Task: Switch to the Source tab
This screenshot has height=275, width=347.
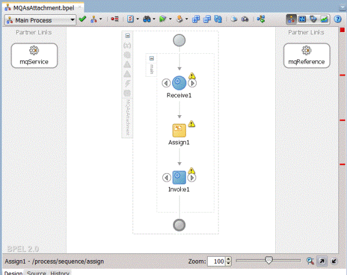Action: tap(36, 273)
